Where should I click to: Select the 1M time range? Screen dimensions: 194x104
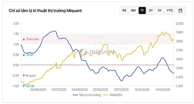pyautogui.click(x=124, y=10)
